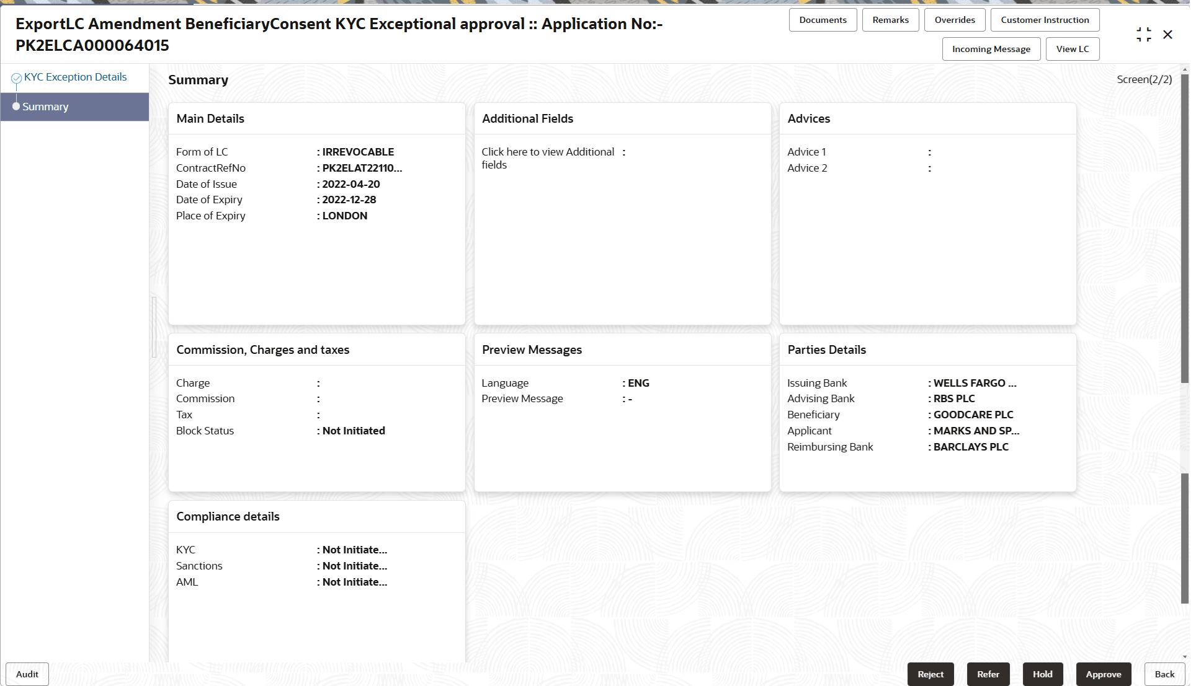Click the exit fullscreen icon top right
The width and height of the screenshot is (1191, 686).
1144,34
